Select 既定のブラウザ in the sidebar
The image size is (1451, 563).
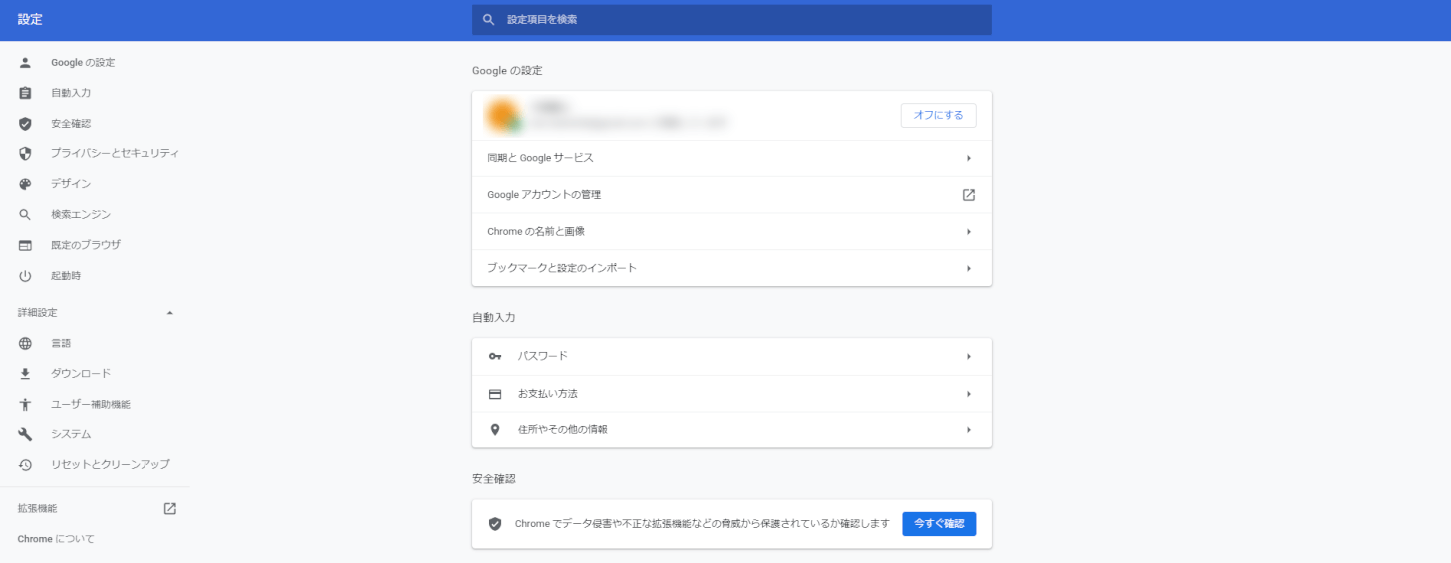[x=86, y=245]
